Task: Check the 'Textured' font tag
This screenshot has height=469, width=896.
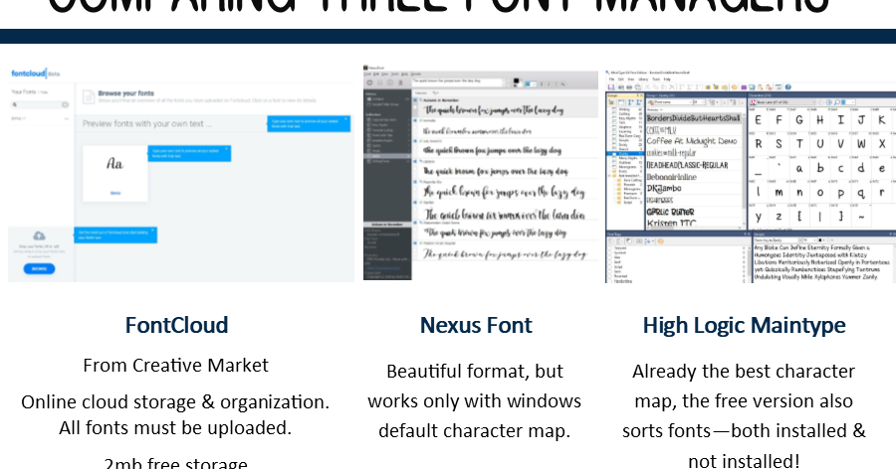Action: point(609,248)
